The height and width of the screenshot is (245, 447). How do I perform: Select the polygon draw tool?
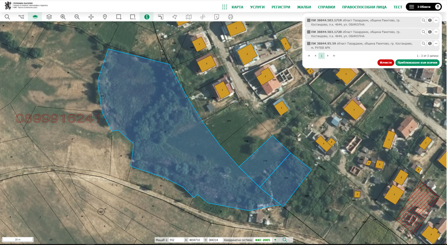click(175, 17)
